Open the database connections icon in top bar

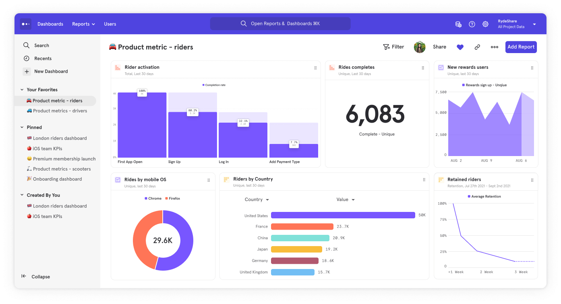[x=458, y=24]
